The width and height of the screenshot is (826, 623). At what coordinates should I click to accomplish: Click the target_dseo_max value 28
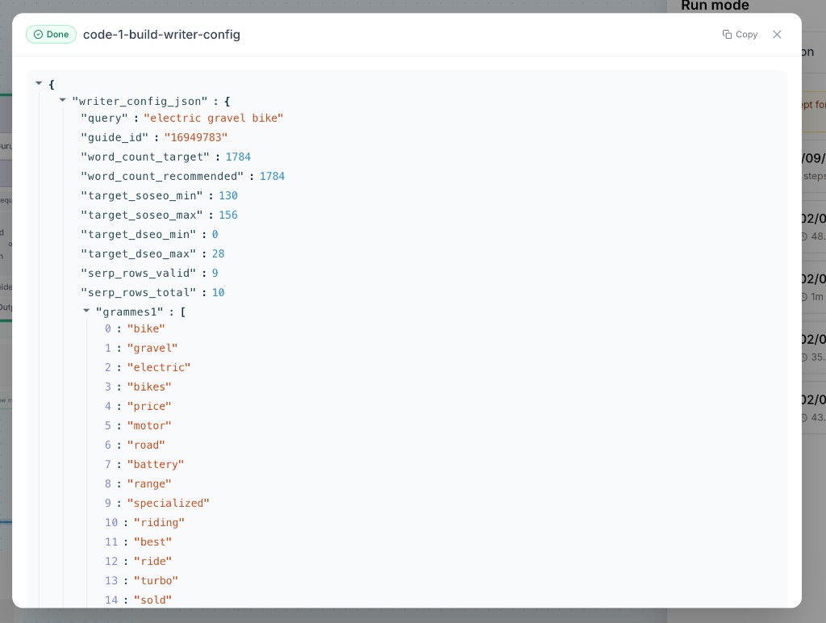pyautogui.click(x=218, y=254)
